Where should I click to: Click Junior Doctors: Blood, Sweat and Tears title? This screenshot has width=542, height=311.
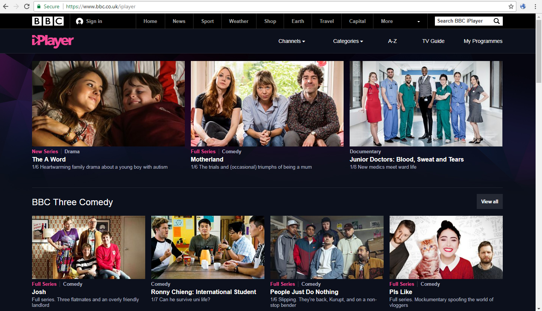407,159
